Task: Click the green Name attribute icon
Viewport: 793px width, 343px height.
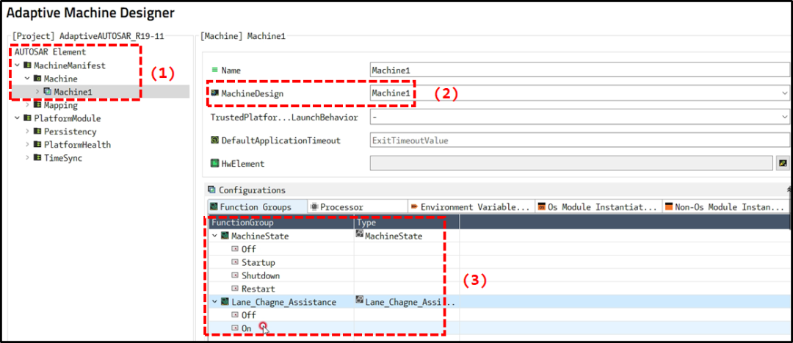Action: 214,71
